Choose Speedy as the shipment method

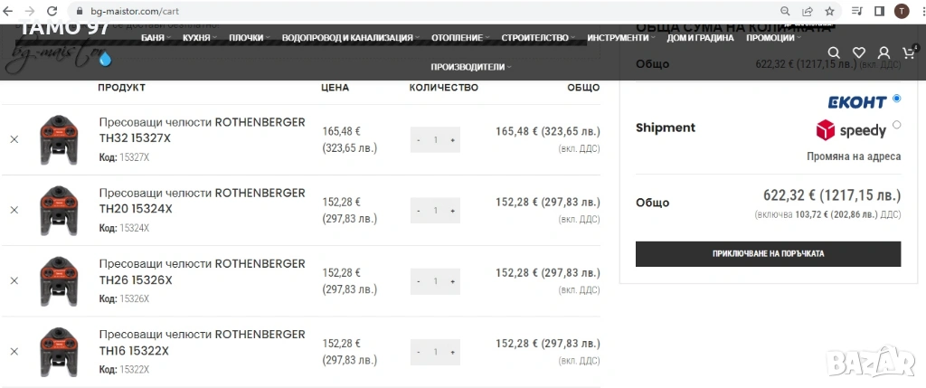[896, 125]
